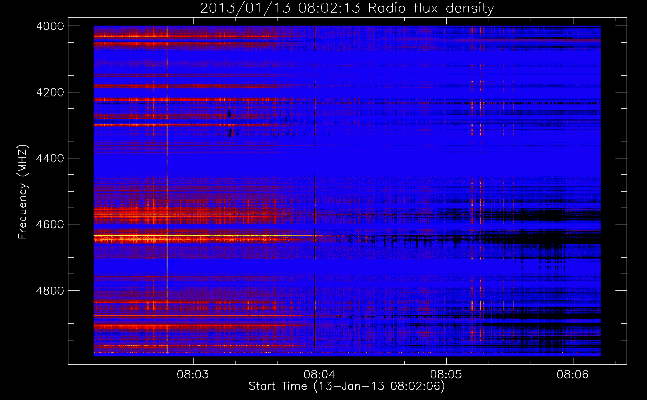Click the 4000 frequency tick label
The image size is (647, 400).
(x=50, y=26)
